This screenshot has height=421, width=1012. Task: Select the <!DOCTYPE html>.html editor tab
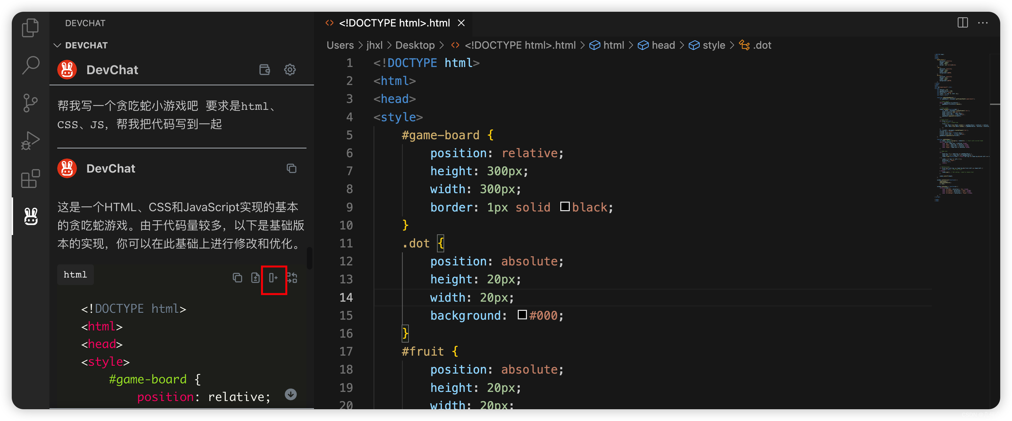(395, 23)
